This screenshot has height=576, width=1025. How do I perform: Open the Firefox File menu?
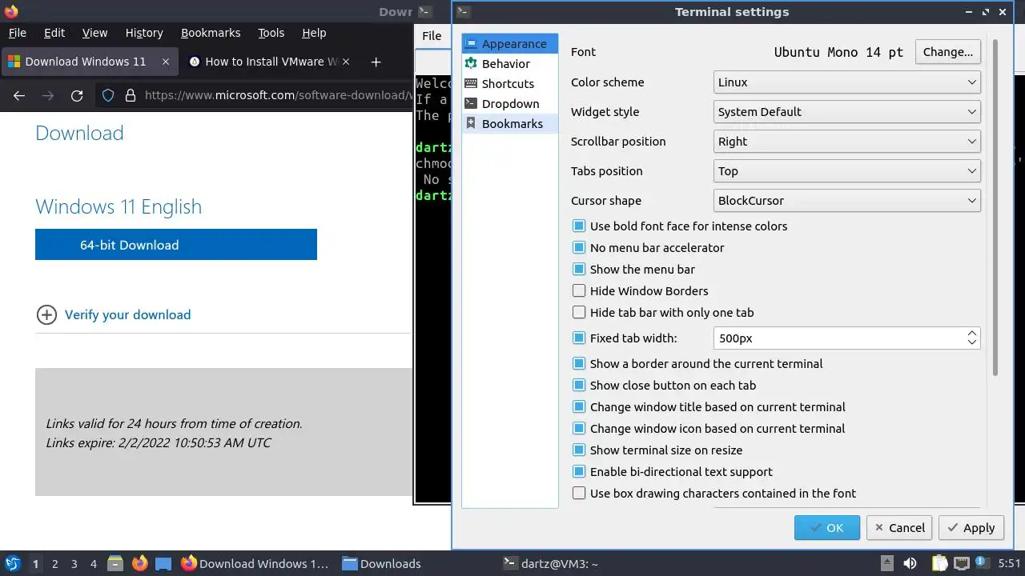coord(17,33)
